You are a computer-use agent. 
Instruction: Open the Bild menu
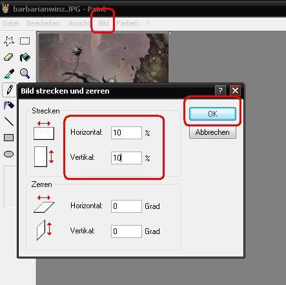coord(103,23)
